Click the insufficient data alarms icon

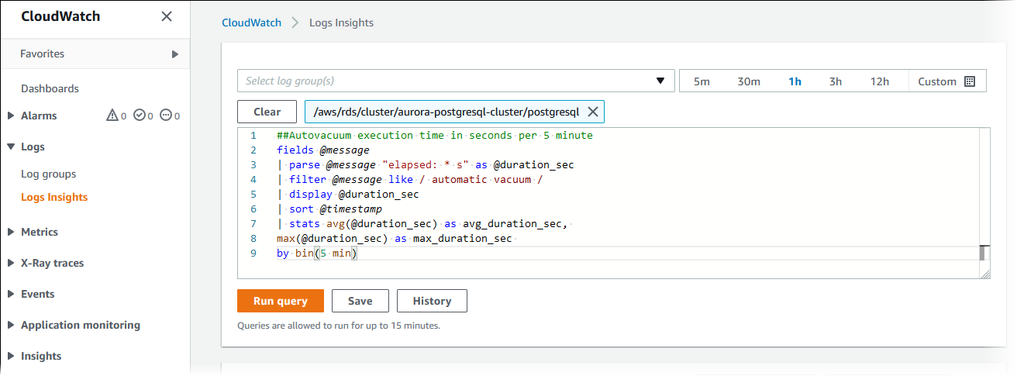pyautogui.click(x=166, y=116)
